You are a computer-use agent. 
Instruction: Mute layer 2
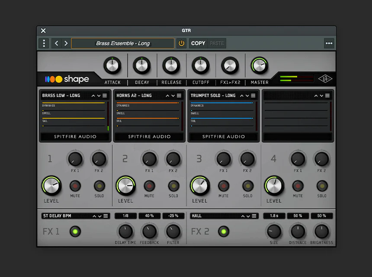(149, 186)
